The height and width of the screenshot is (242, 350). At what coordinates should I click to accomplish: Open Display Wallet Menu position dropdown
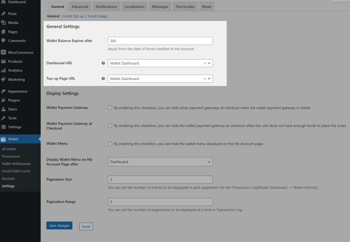click(160, 162)
